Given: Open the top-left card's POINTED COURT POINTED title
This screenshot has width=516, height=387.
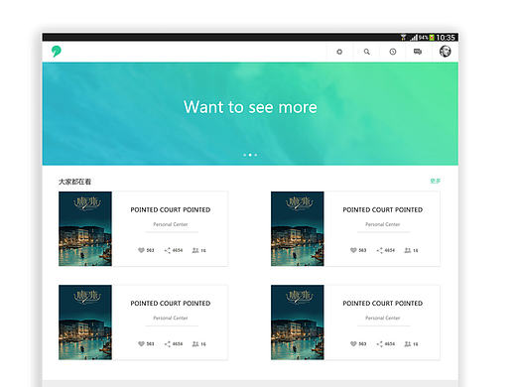Looking at the screenshot, I should tap(171, 209).
